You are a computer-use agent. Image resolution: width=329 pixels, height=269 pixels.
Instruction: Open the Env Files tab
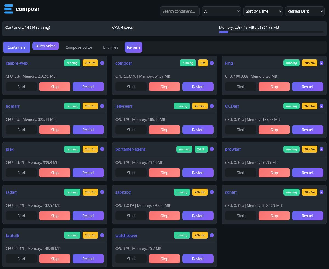click(110, 47)
